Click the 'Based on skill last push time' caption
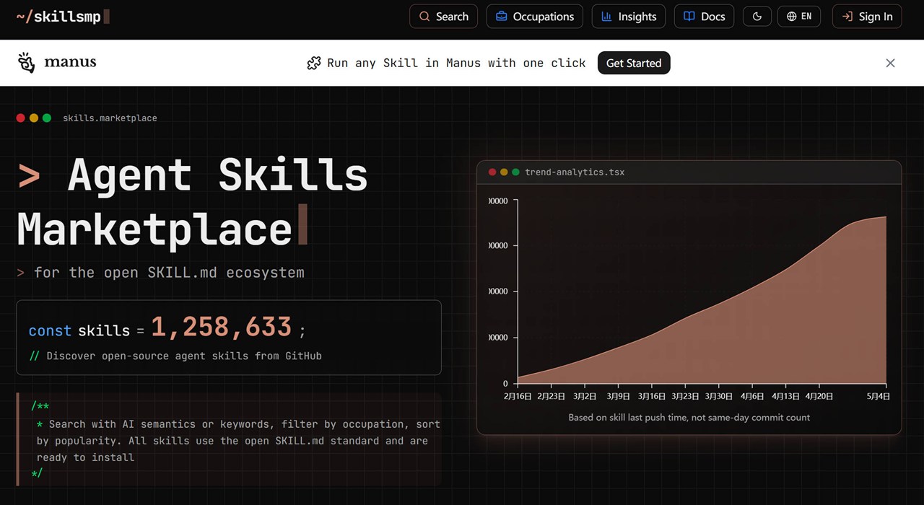This screenshot has width=924, height=505. click(x=689, y=417)
